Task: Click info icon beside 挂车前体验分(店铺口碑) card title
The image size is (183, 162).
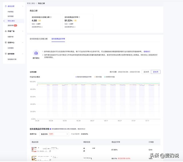Action: [x=51, y=17]
